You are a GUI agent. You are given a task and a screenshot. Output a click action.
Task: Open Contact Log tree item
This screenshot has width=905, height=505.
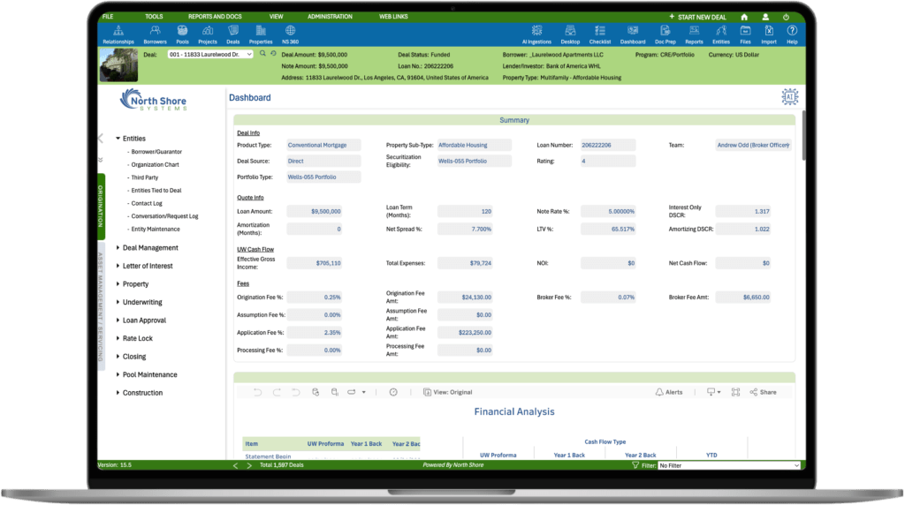pyautogui.click(x=147, y=203)
